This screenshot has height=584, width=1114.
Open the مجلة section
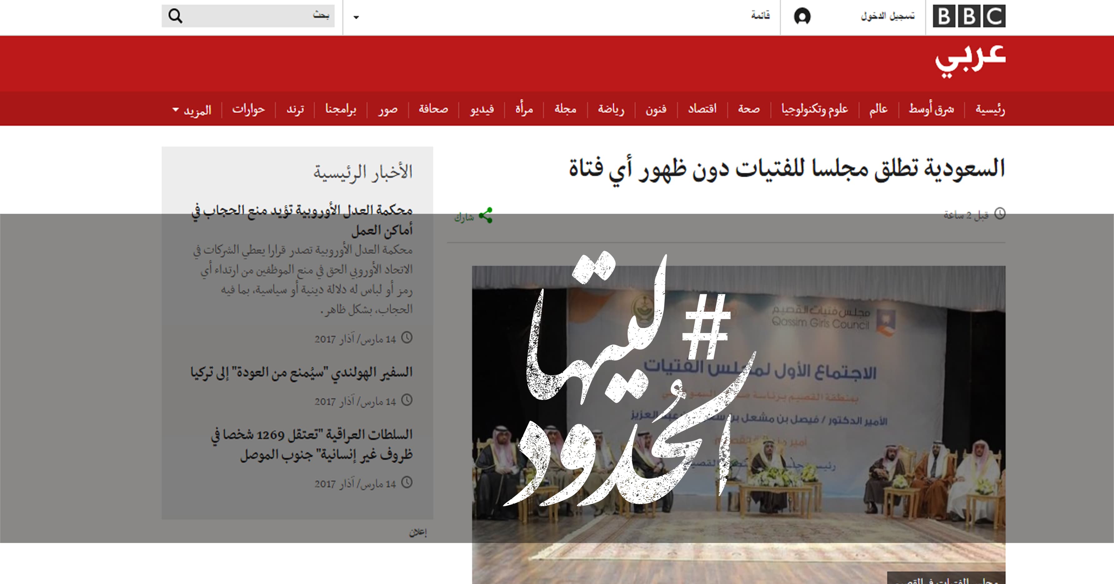(565, 109)
